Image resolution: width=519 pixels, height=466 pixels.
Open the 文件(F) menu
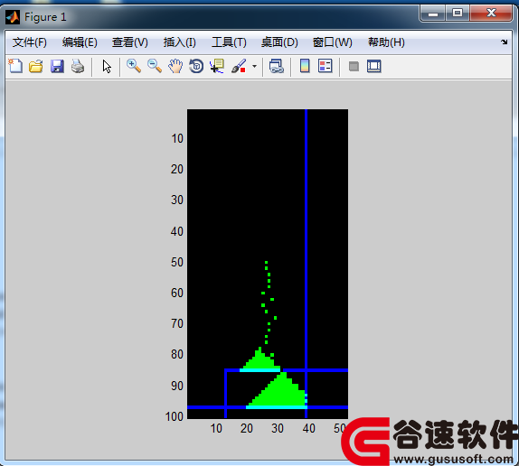pyautogui.click(x=30, y=42)
